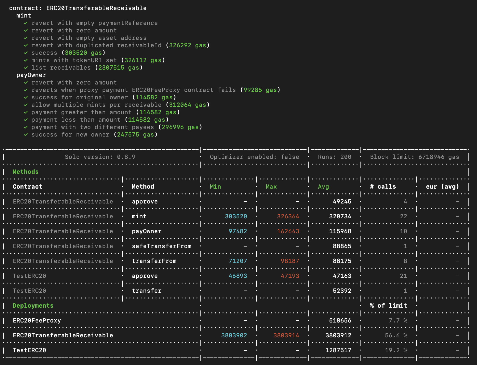Click mint Avg value 320734
The image size is (477, 365).
(340, 217)
